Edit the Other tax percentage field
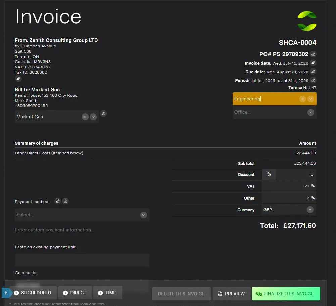 289,198
